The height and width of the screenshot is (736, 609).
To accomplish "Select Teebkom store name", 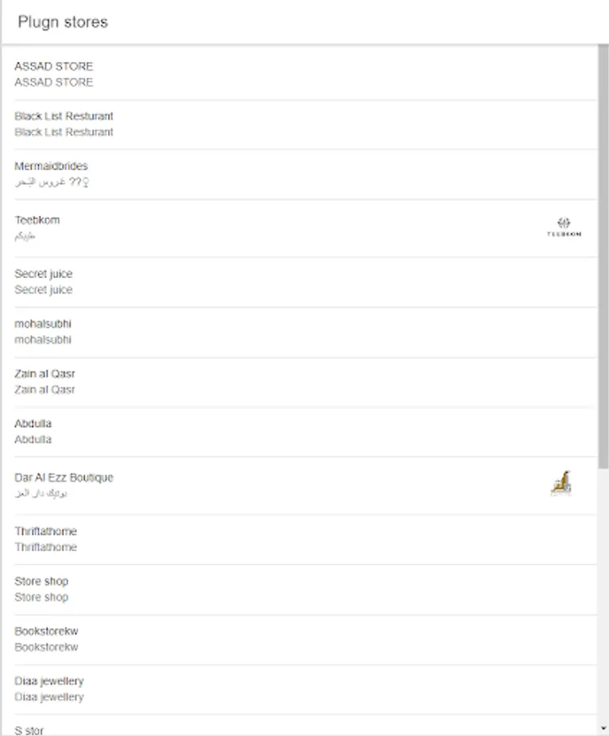I will (x=37, y=220).
